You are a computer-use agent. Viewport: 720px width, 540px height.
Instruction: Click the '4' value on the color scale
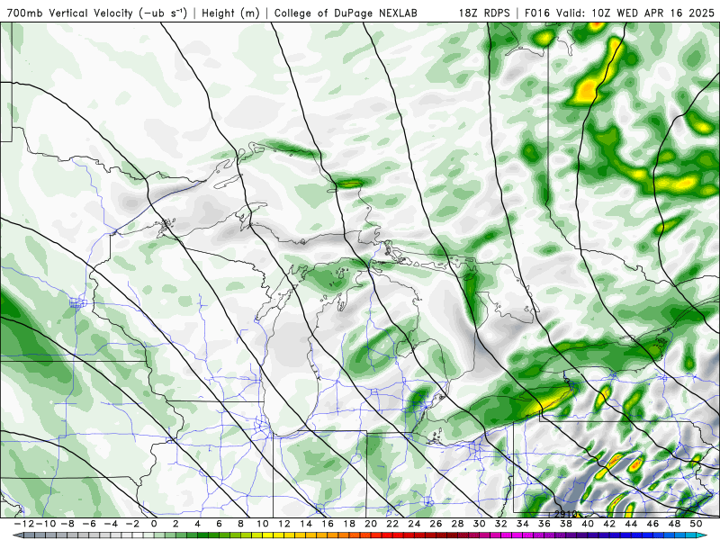[197, 524]
